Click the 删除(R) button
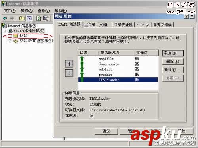The width and height of the screenshot is (198, 148). click(173, 62)
